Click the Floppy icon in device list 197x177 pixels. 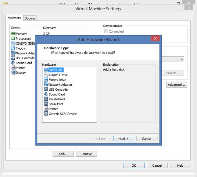13,48
